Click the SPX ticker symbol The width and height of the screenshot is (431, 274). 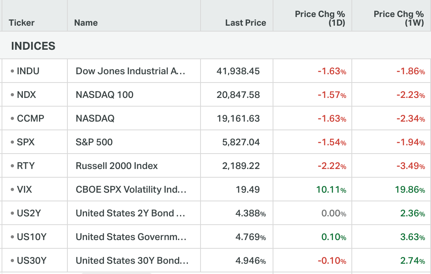[x=26, y=142]
